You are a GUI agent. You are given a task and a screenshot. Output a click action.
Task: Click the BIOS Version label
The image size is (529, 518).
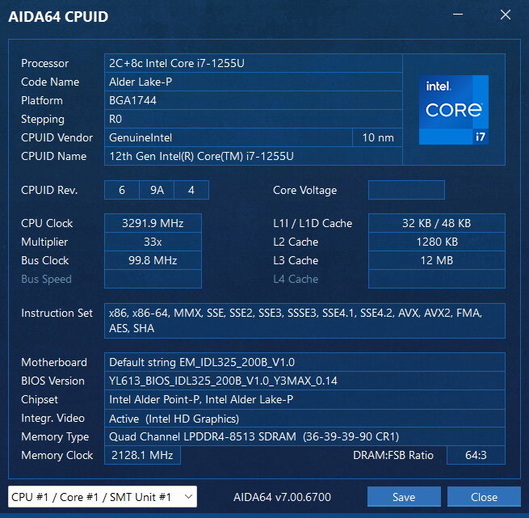pos(52,381)
